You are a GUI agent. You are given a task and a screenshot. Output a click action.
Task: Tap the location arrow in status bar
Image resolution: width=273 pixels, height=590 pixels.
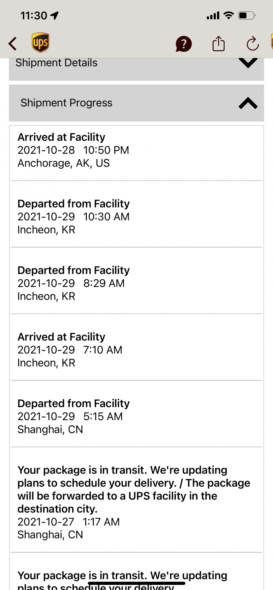click(x=55, y=15)
